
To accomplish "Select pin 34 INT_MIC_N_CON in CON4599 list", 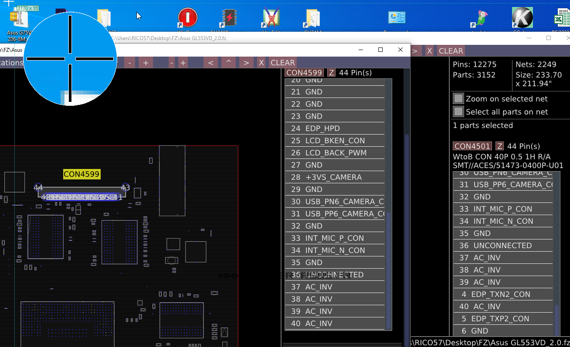I will pos(335,250).
